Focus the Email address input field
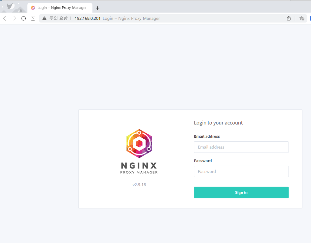311x243 pixels. (x=241, y=147)
